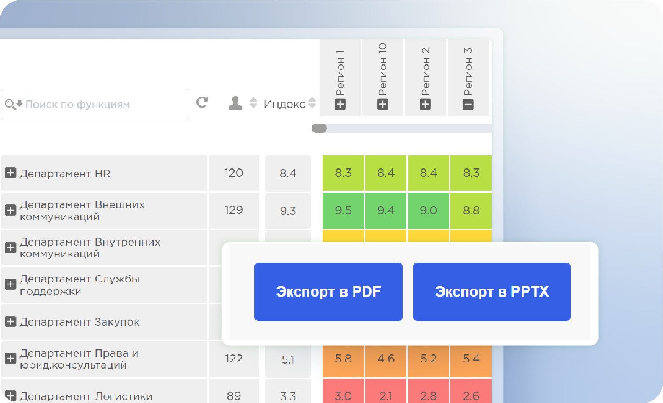This screenshot has width=663, height=403.
Task: Expand Департамент Службы поддержки row
Action: tap(11, 284)
